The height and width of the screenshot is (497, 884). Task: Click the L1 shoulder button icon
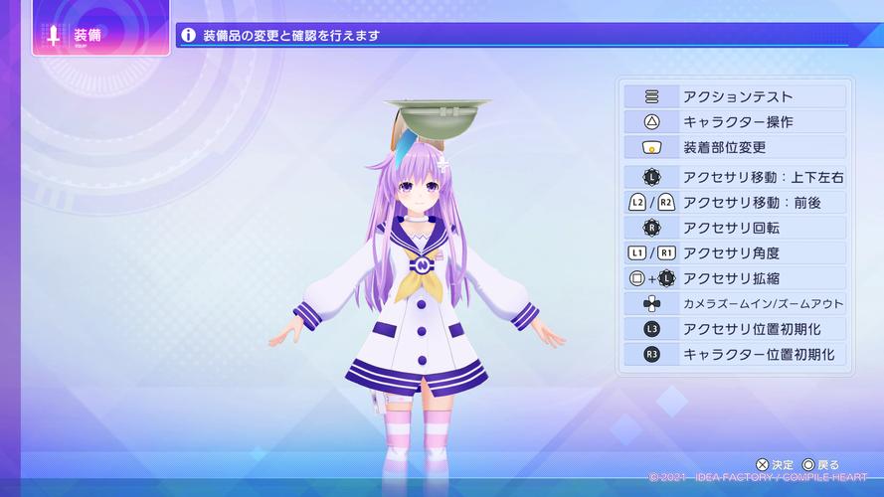(637, 252)
